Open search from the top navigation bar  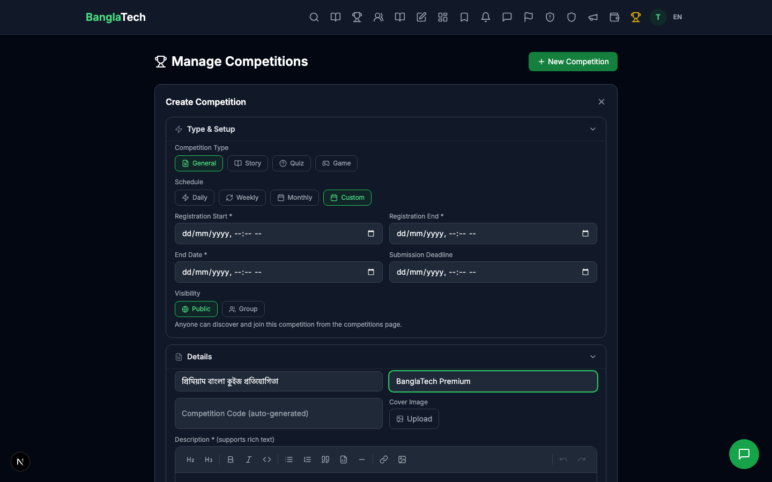(314, 17)
